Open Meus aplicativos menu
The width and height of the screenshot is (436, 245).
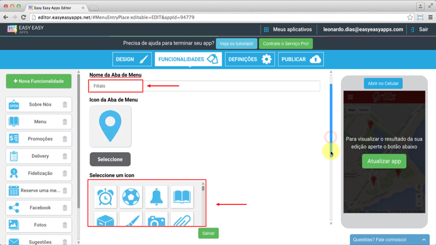287,29
